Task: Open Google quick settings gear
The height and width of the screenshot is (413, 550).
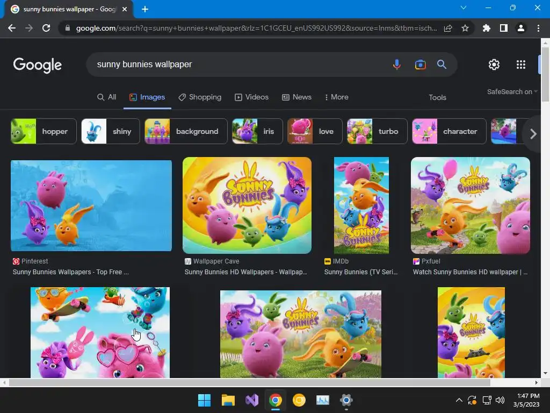Action: click(x=494, y=65)
